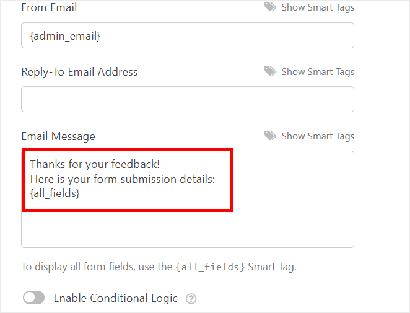Open the Conditional Logic help question mark
This screenshot has height=313, width=410.
tap(191, 299)
